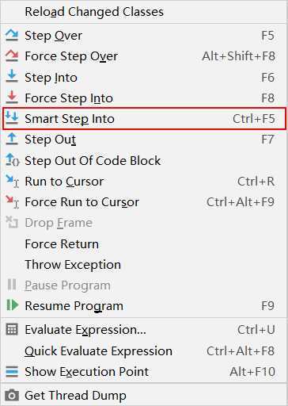Click the red Force Step Into icon
The height and width of the screenshot is (406, 288).
click(x=12, y=98)
